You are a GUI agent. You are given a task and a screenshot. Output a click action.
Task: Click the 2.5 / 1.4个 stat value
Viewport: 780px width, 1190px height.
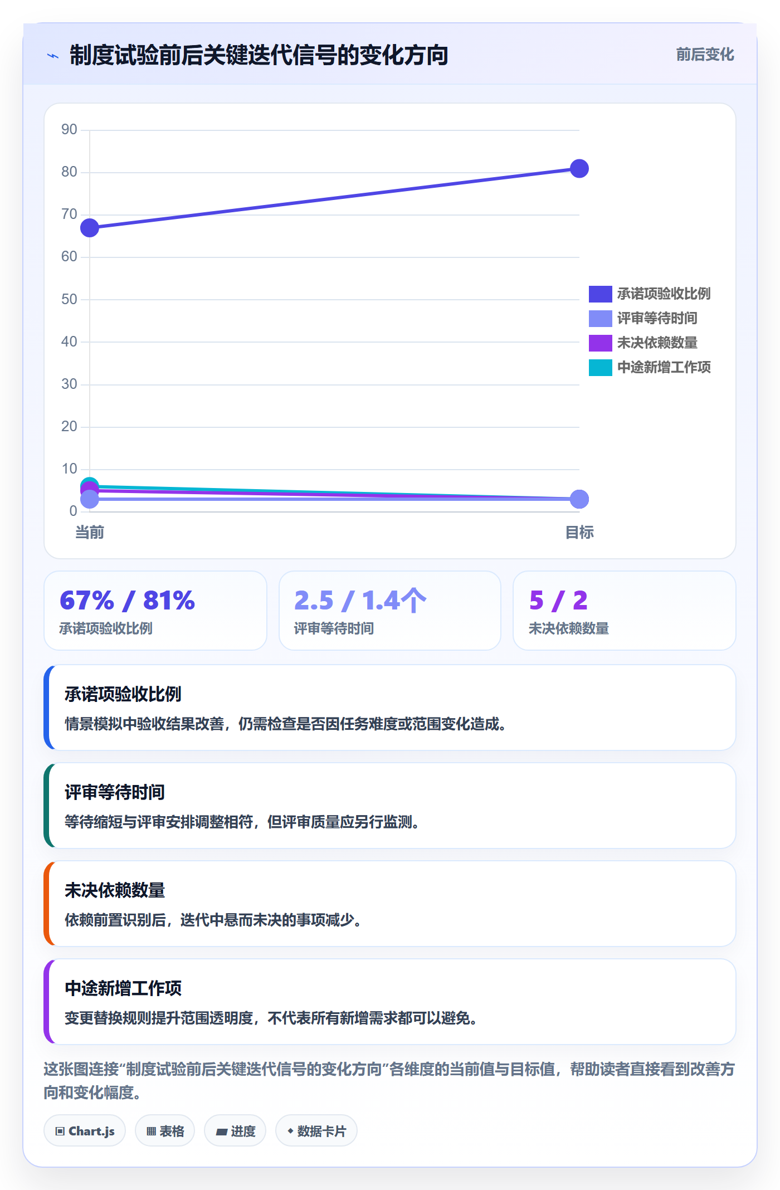click(x=360, y=601)
